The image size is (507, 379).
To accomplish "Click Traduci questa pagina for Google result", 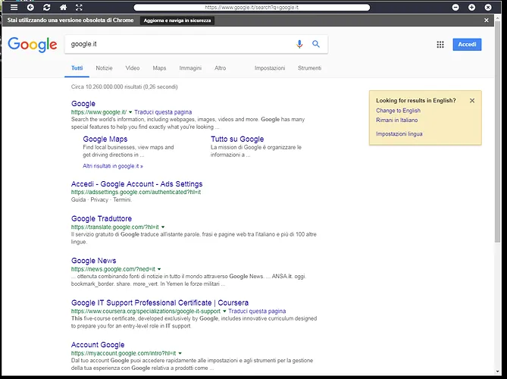I will [x=163, y=112].
